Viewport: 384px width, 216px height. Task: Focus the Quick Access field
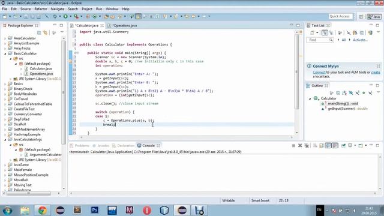(x=340, y=16)
